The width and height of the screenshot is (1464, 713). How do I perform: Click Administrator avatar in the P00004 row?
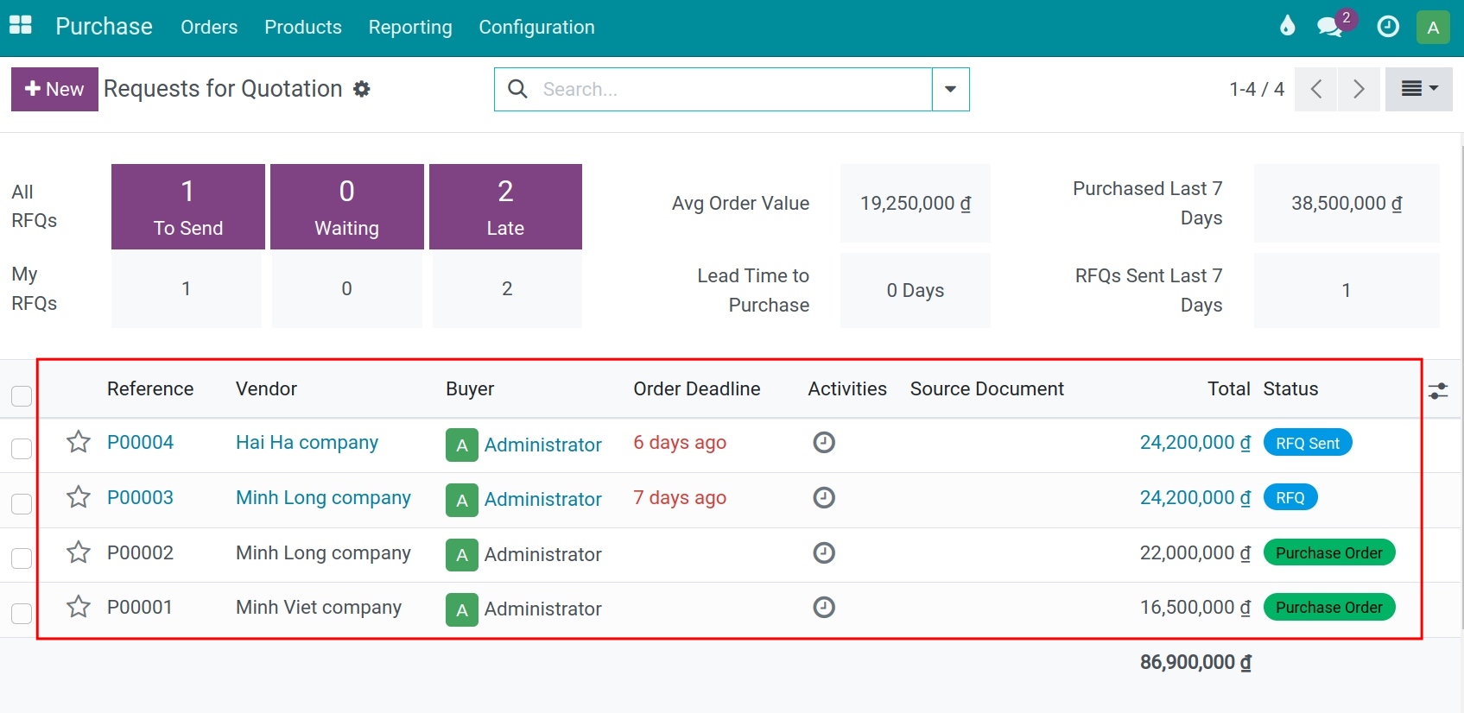pyautogui.click(x=462, y=445)
